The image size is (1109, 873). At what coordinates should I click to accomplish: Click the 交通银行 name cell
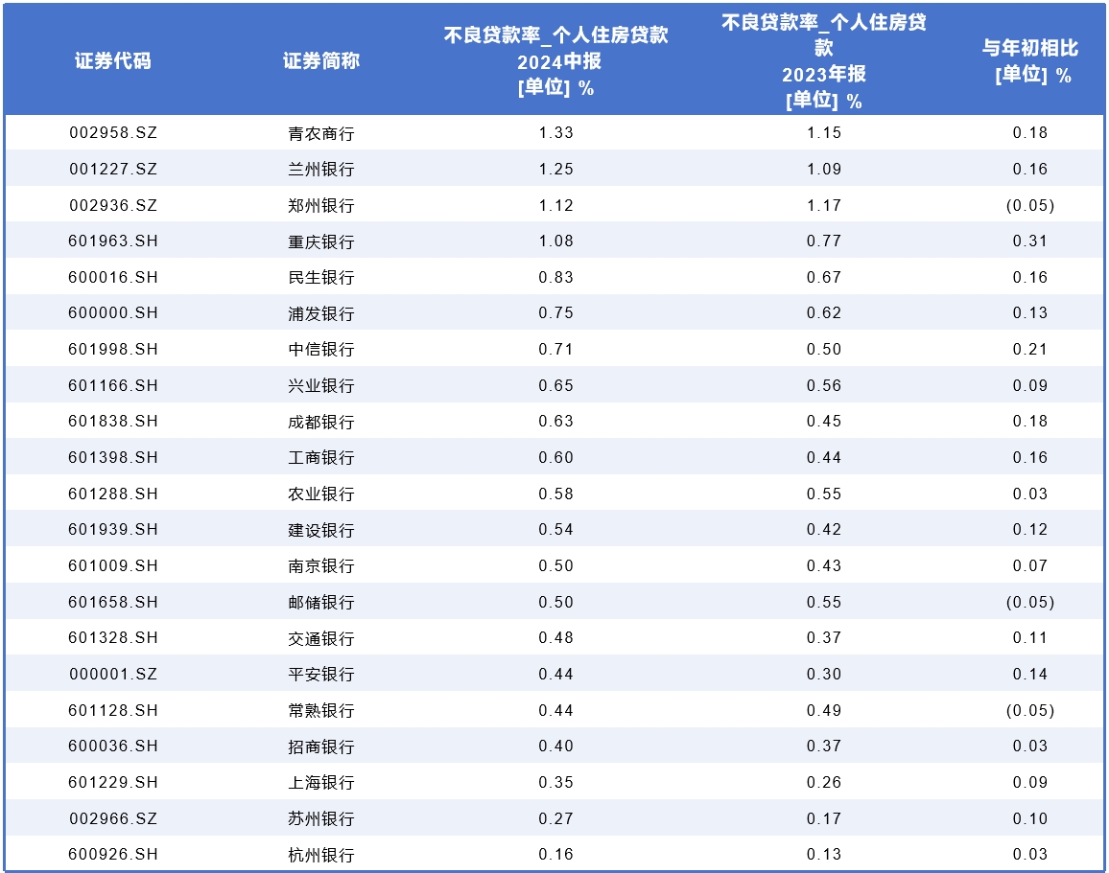(321, 638)
